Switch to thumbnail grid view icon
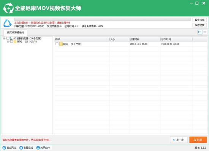209x151 pixels. (205, 32)
